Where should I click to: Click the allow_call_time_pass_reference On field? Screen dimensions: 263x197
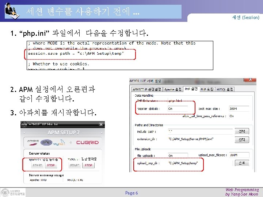coord(239,116)
